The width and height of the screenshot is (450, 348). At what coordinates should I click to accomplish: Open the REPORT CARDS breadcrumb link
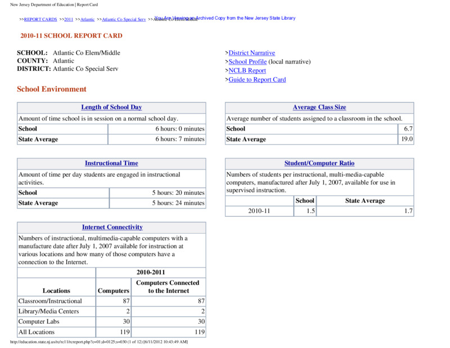coord(40,19)
